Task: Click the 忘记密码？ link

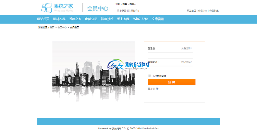Action: [187, 62]
